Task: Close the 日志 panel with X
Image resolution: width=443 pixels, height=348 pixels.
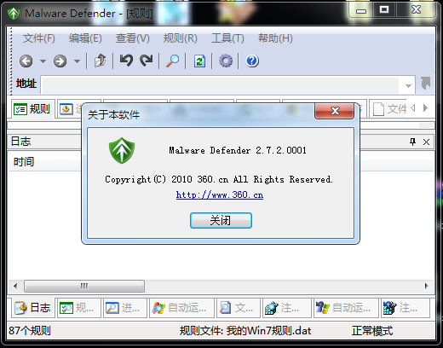Action: (x=426, y=142)
